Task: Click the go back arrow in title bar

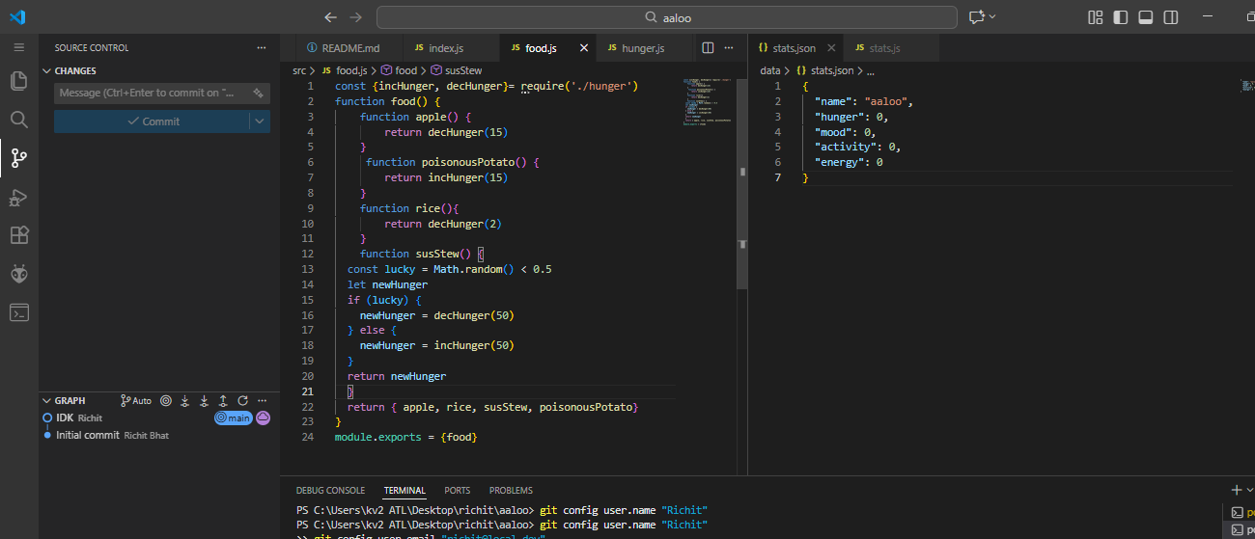Action: coord(331,17)
